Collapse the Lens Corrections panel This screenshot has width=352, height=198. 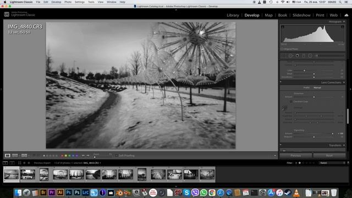click(x=344, y=82)
